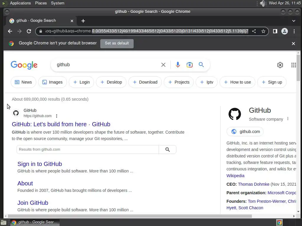Screen dimensions: 302x226
Task: Open Thomas Dohmke CEO link
Action: [254, 184]
